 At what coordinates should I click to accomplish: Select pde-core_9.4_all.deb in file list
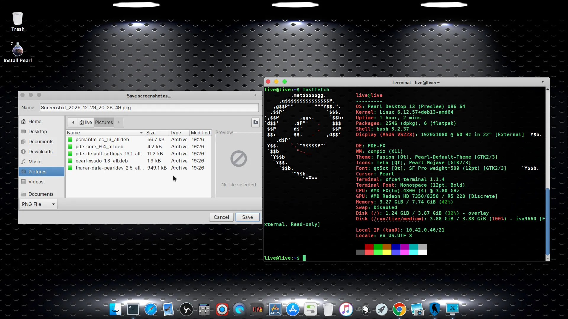[x=99, y=147]
